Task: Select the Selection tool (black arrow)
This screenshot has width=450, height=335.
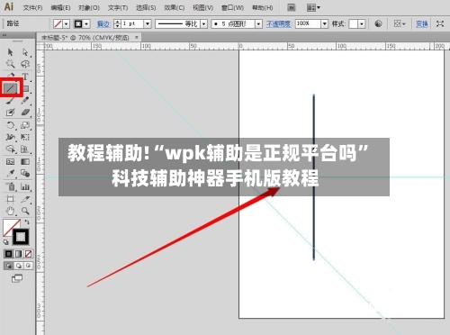Action: click(10, 52)
